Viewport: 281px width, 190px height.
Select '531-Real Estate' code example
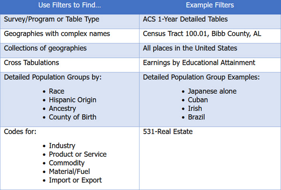click(x=168, y=132)
